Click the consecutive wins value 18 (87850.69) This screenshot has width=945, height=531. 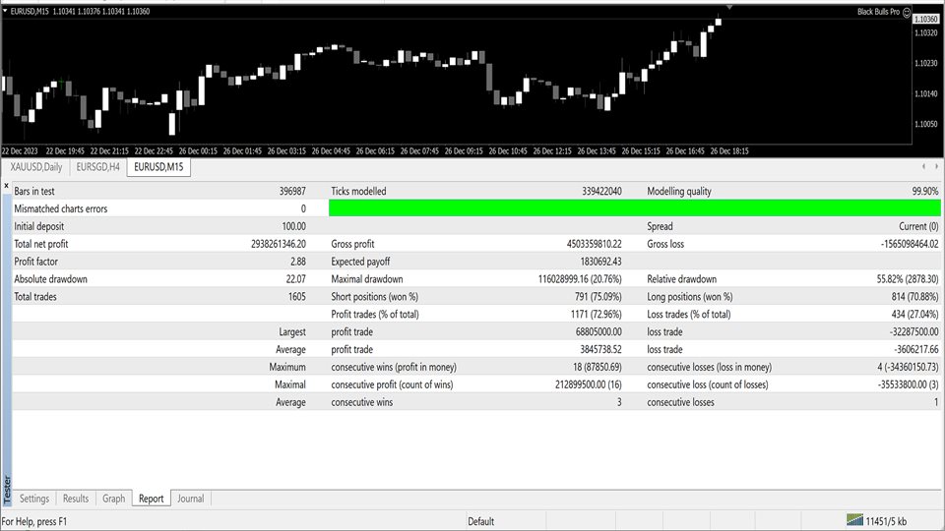[x=598, y=367]
